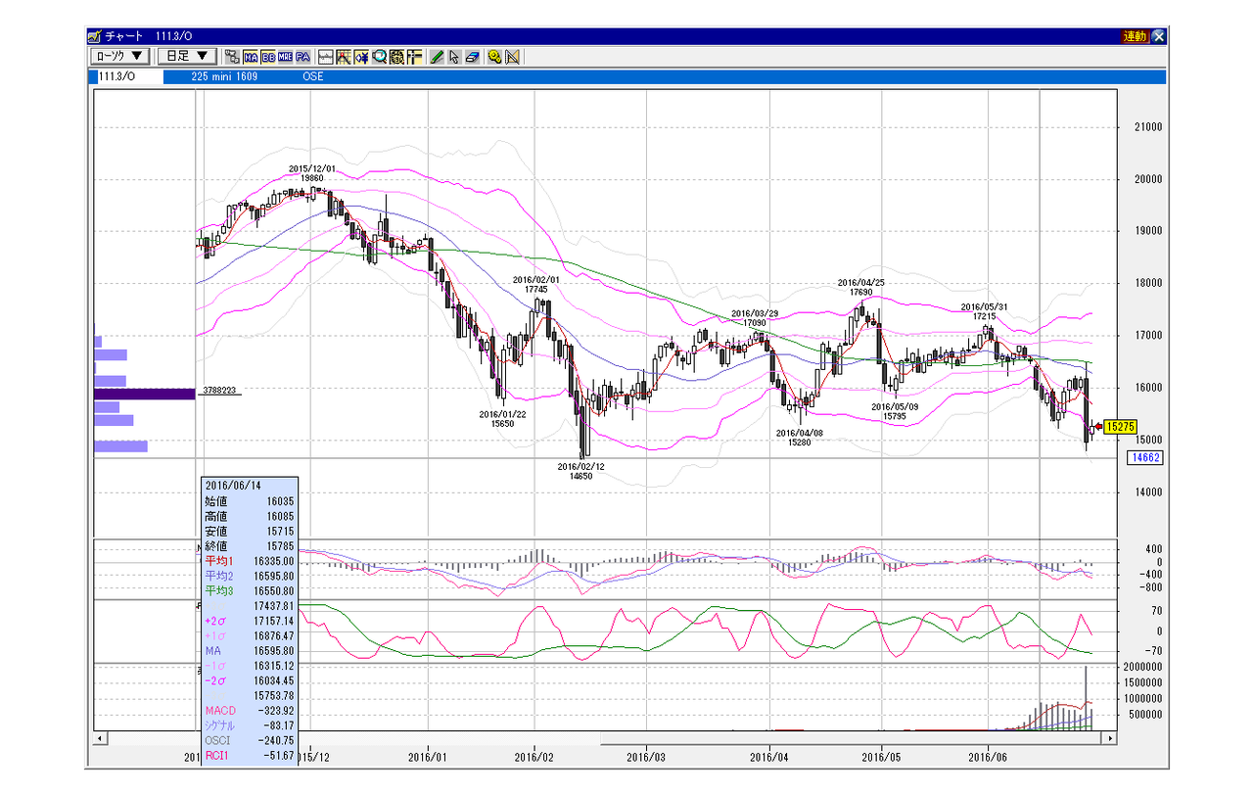Image resolution: width=1253 pixels, height=794 pixels.
Task: Toggle the BB Bollinger Bands indicator
Action: coord(268,57)
